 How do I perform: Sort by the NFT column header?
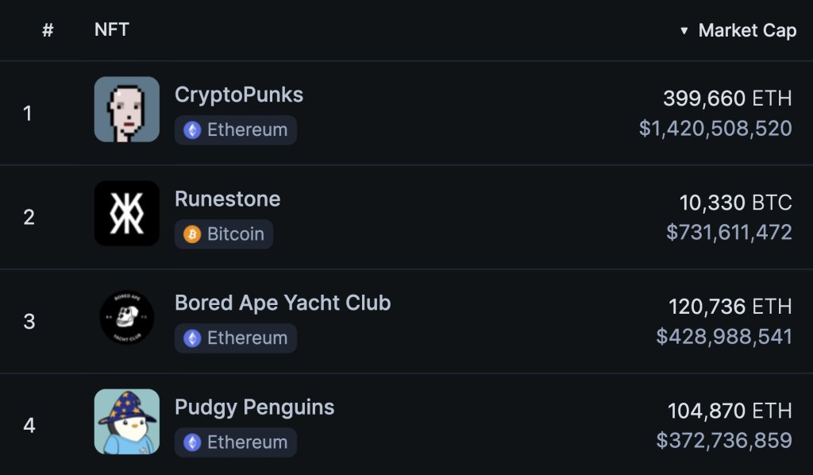112,30
